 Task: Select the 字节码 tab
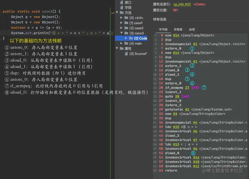(164, 29)
